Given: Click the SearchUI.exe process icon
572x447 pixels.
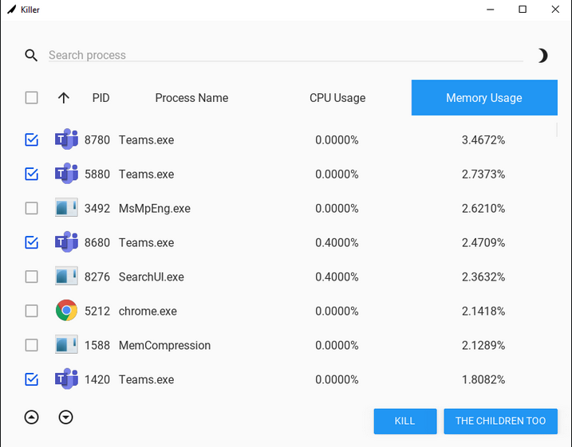Looking at the screenshot, I should (66, 276).
